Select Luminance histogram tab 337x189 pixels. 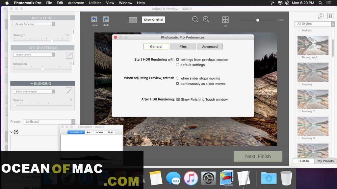coord(76,132)
